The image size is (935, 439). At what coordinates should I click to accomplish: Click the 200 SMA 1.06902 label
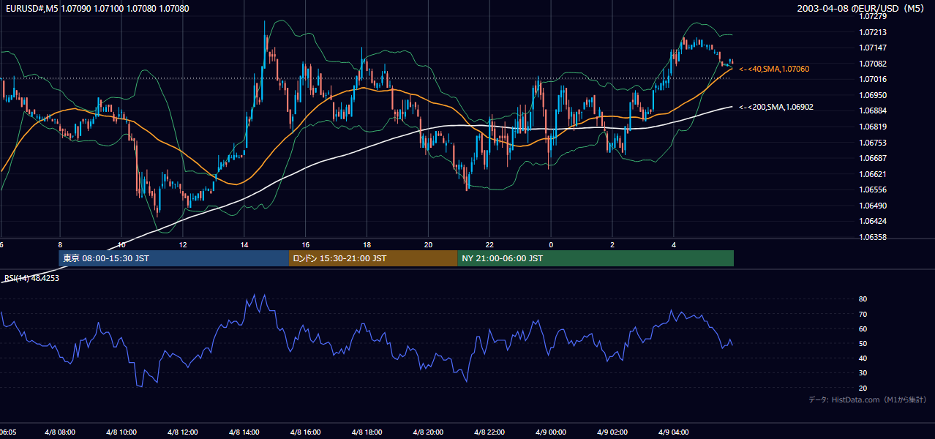point(776,107)
